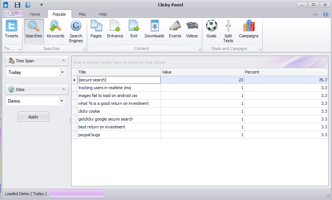The width and height of the screenshot is (332, 200).
Task: Switch to the Popular tab
Action: (x=59, y=14)
